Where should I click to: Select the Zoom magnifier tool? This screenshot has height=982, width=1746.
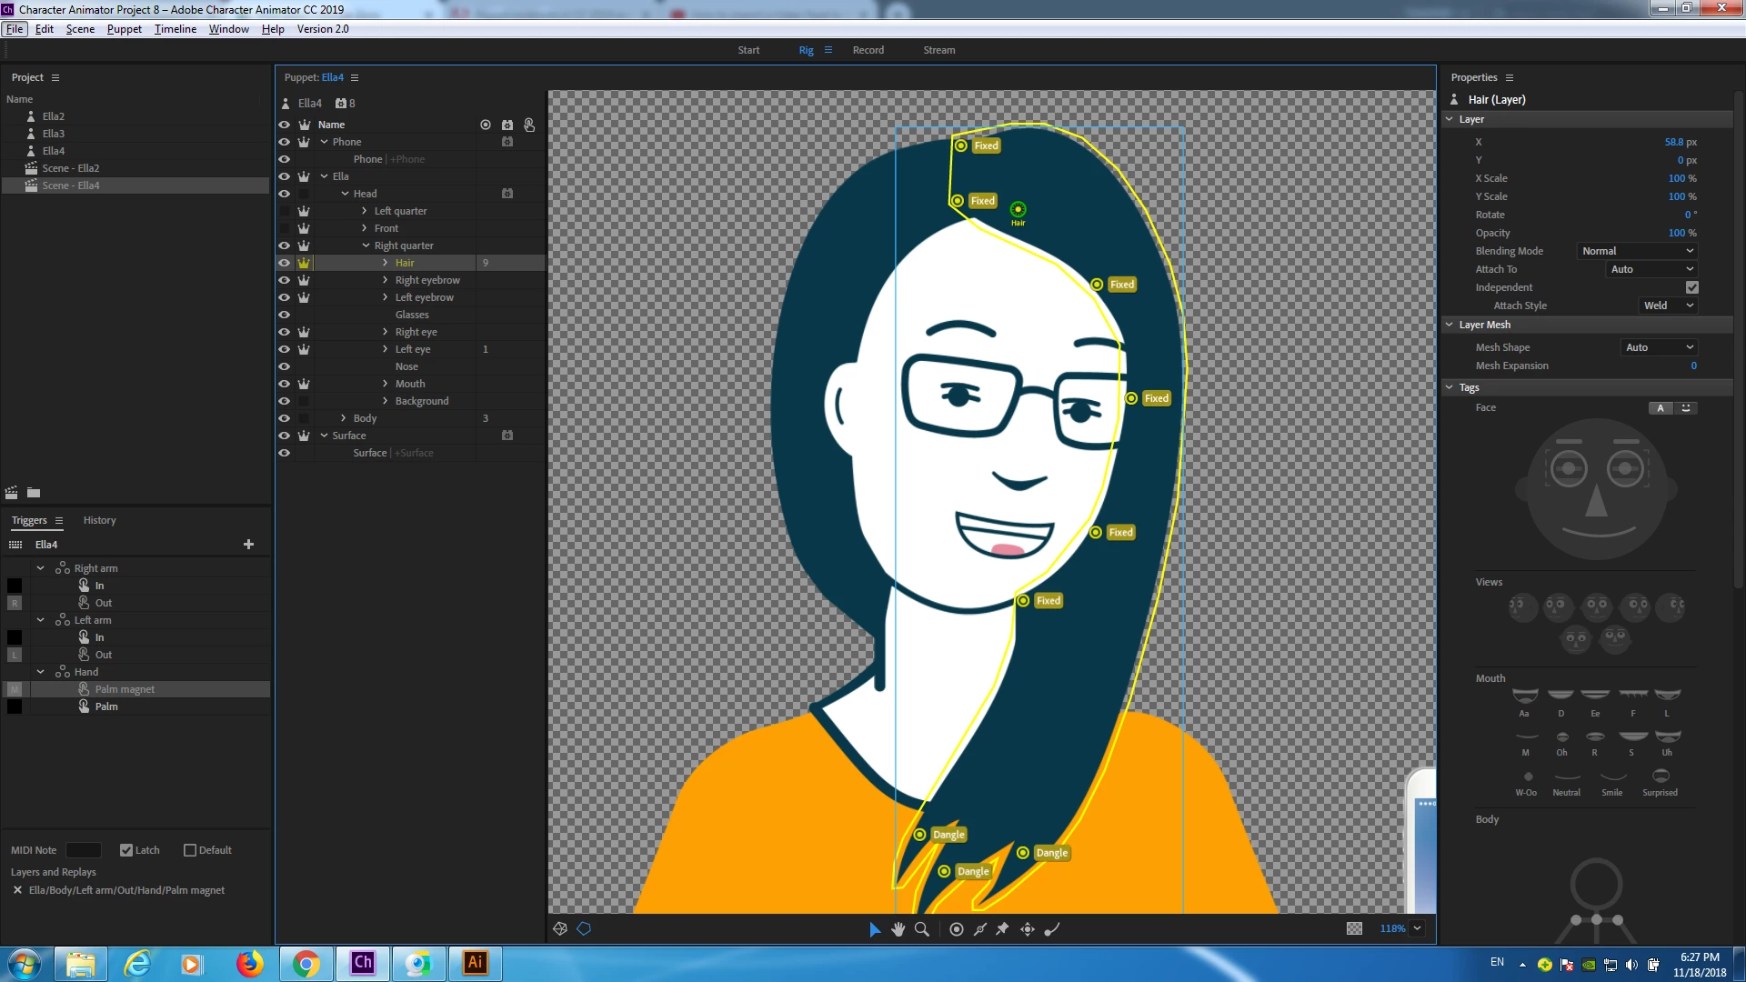[x=922, y=928]
